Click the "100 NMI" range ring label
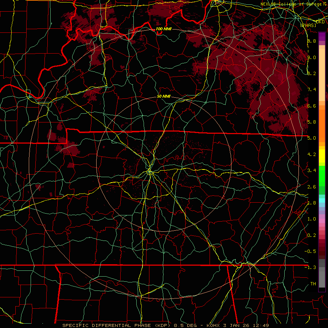 [164, 29]
